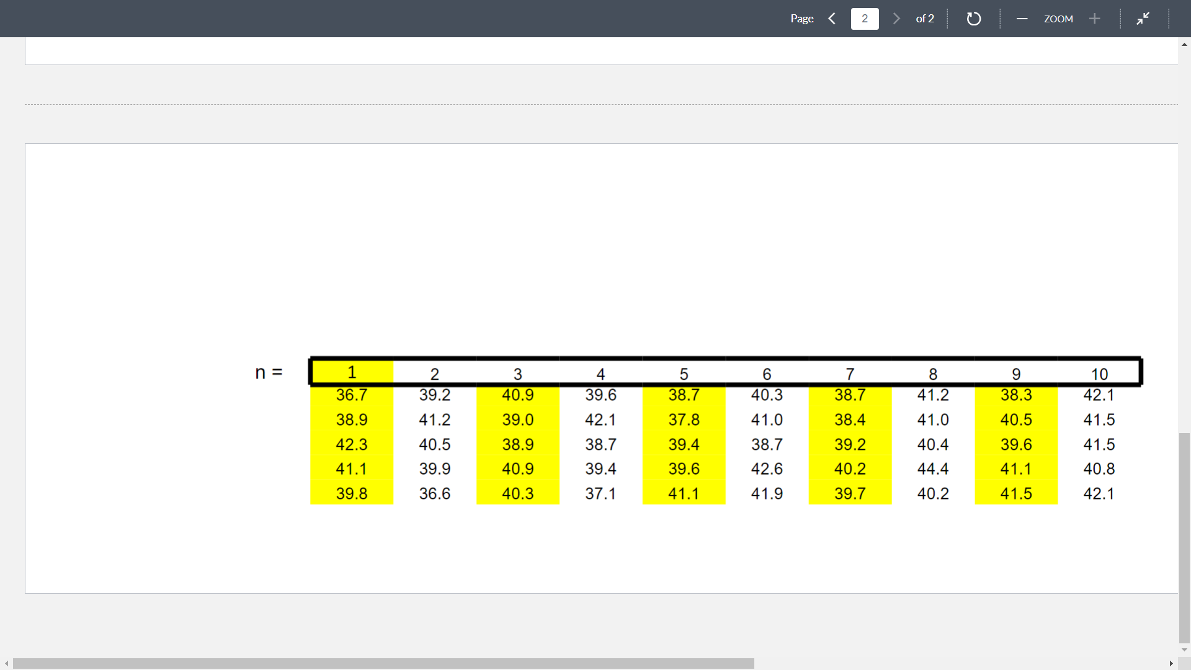Image resolution: width=1191 pixels, height=670 pixels.
Task: Click the vertical scrollbar thumb
Action: click(1184, 537)
